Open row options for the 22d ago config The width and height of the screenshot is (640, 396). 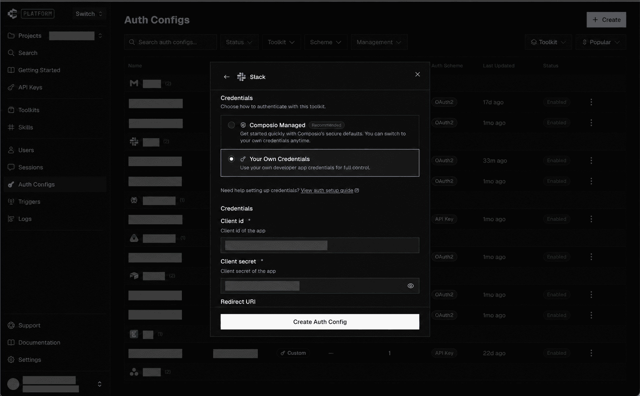pyautogui.click(x=591, y=353)
